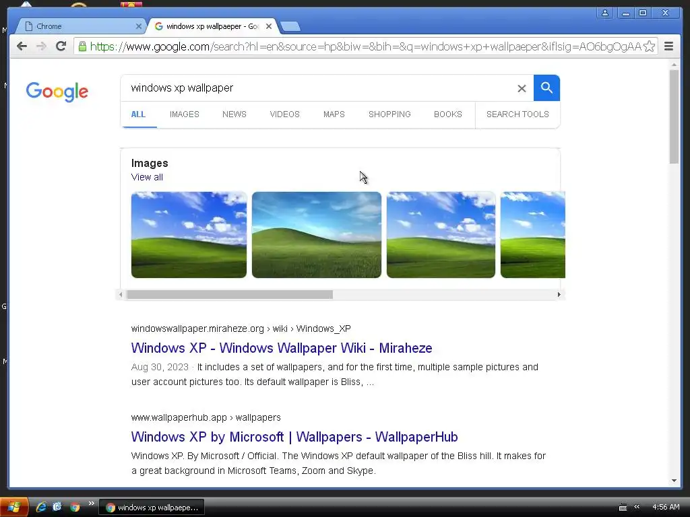Viewport: 690px width, 517px height.
Task: Switch to MAPS results
Action: 334,114
